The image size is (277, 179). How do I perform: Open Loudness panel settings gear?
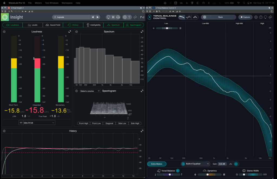click(4, 32)
